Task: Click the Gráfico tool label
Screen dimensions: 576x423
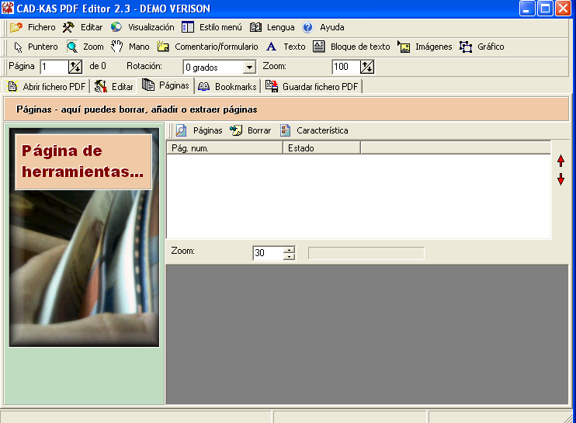Action: coord(491,47)
